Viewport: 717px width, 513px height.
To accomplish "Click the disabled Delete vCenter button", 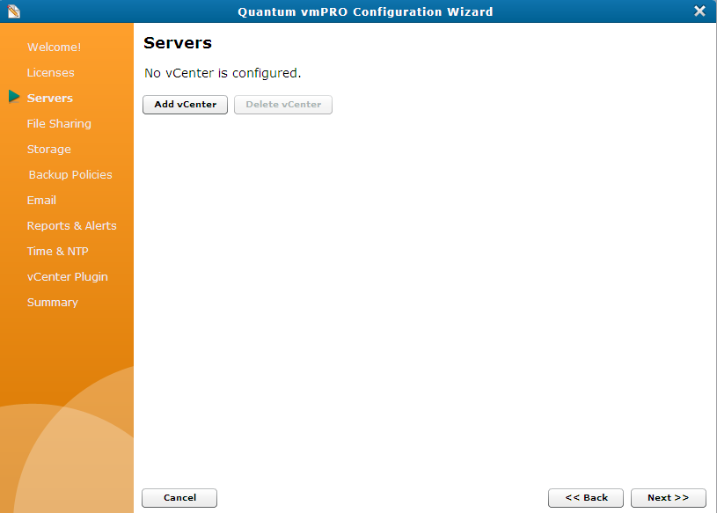I will click(282, 104).
